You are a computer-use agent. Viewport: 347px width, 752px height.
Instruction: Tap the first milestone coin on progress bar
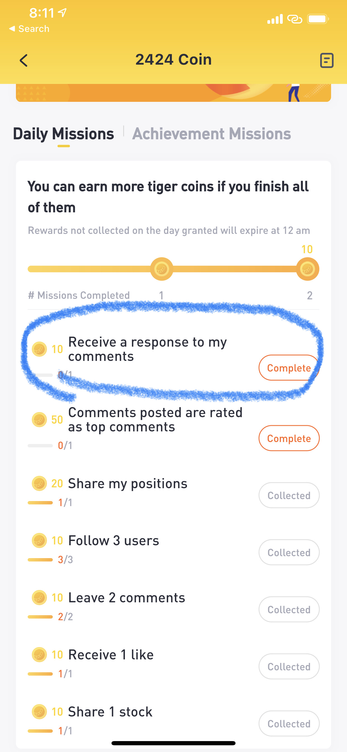(161, 269)
